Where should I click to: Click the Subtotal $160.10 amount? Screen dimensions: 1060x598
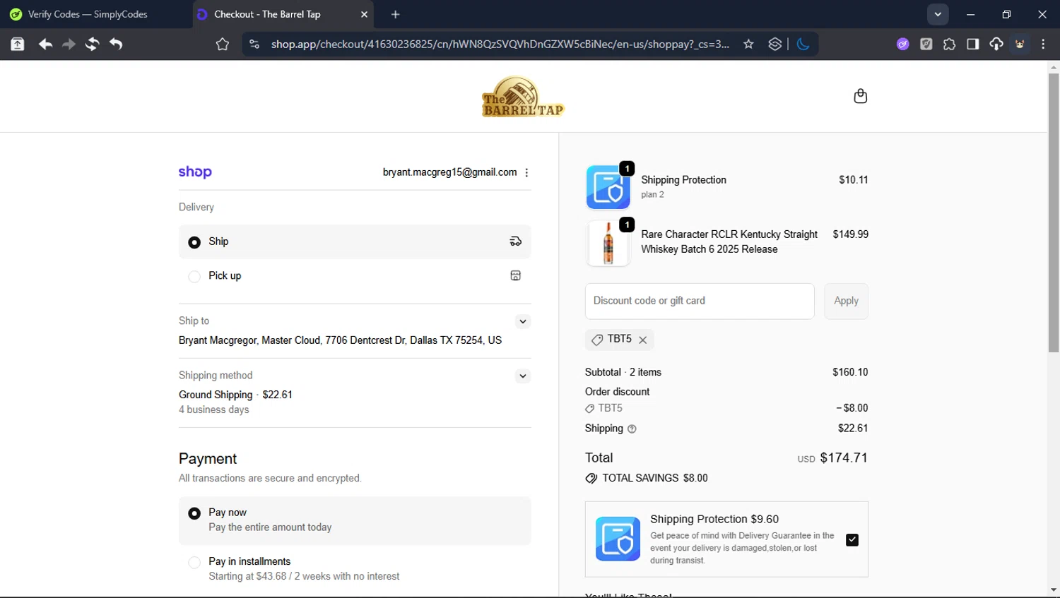tap(850, 372)
